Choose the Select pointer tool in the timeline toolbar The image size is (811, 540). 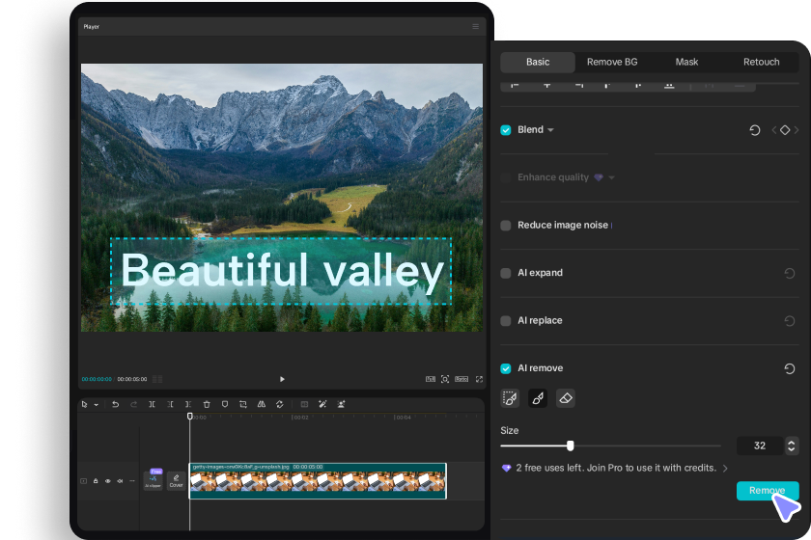click(84, 404)
